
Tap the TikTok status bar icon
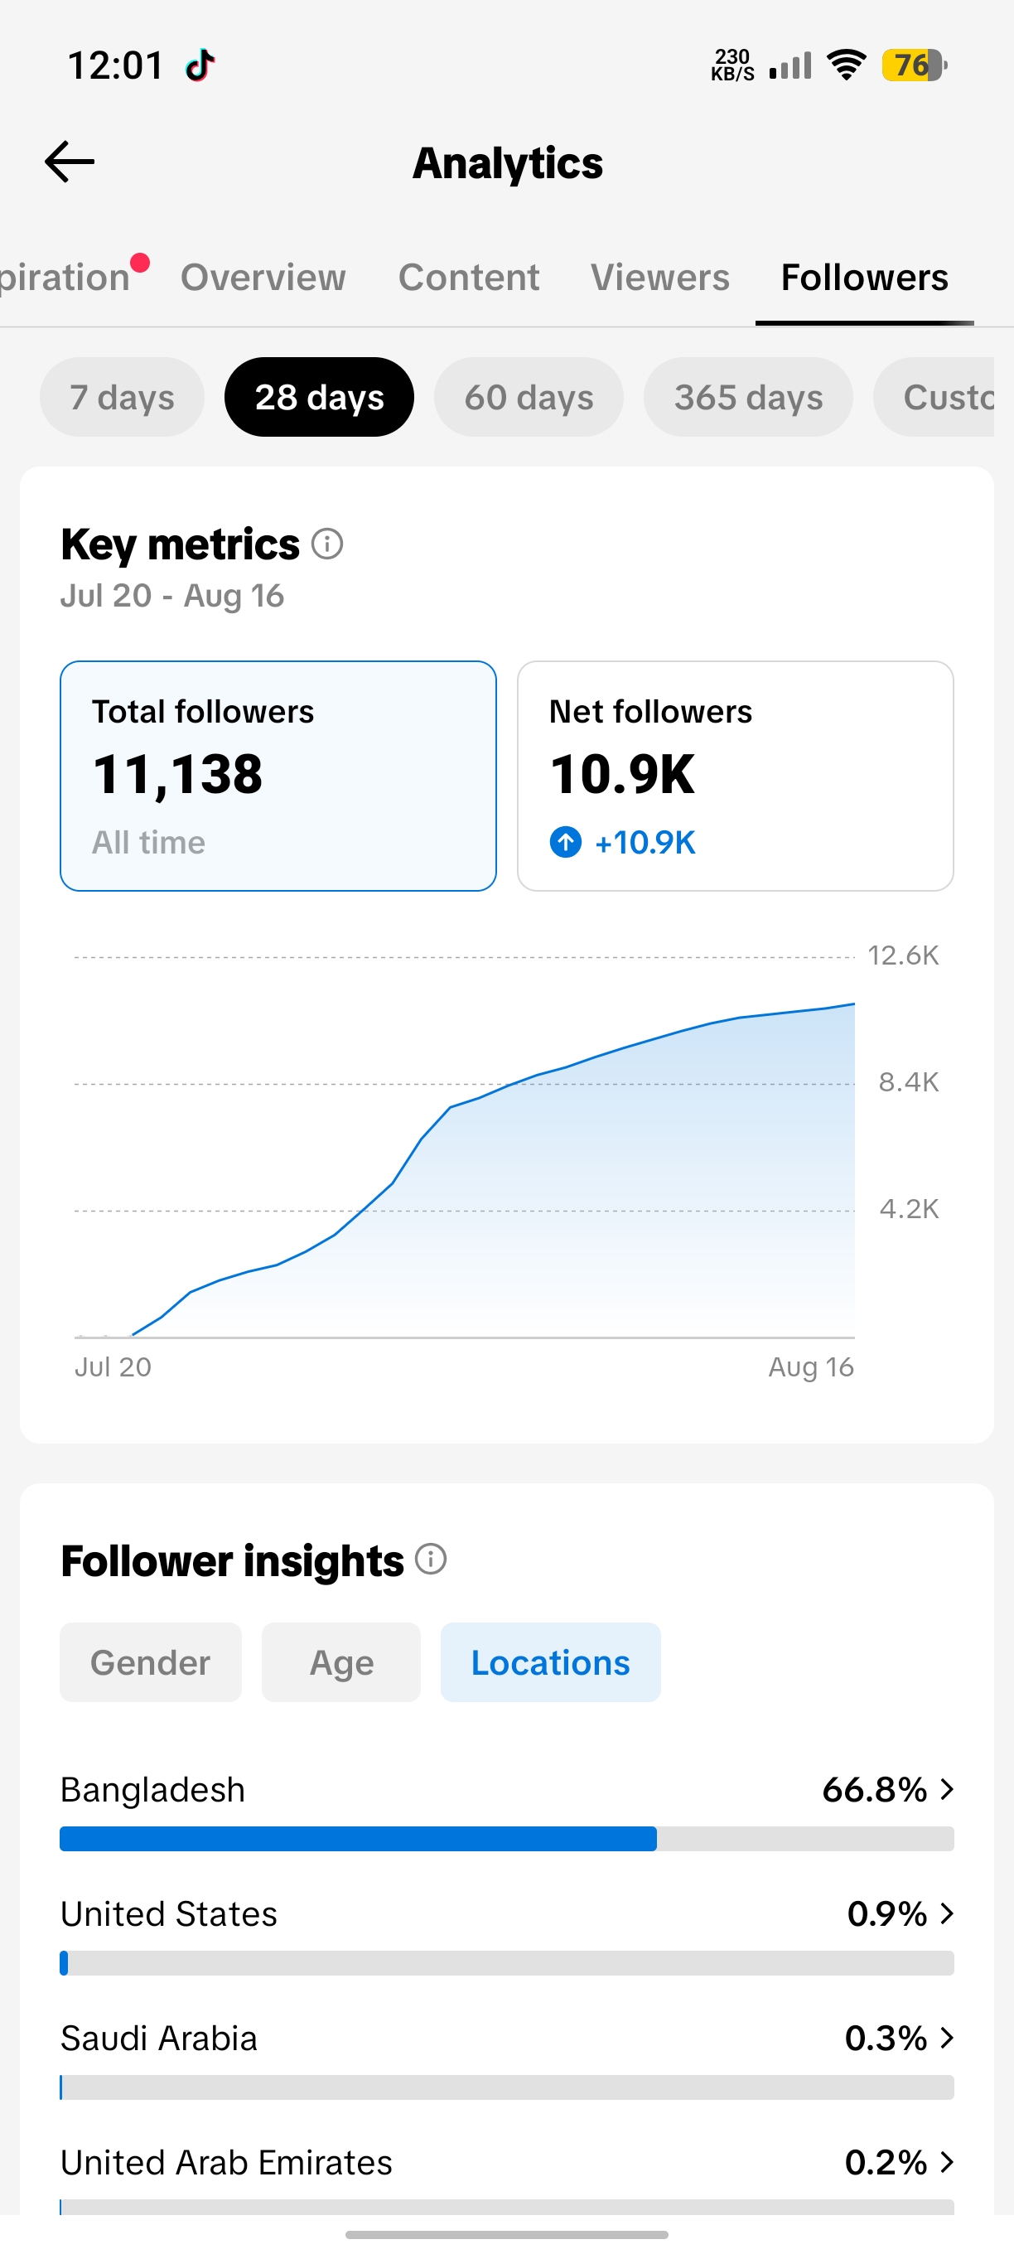click(200, 65)
